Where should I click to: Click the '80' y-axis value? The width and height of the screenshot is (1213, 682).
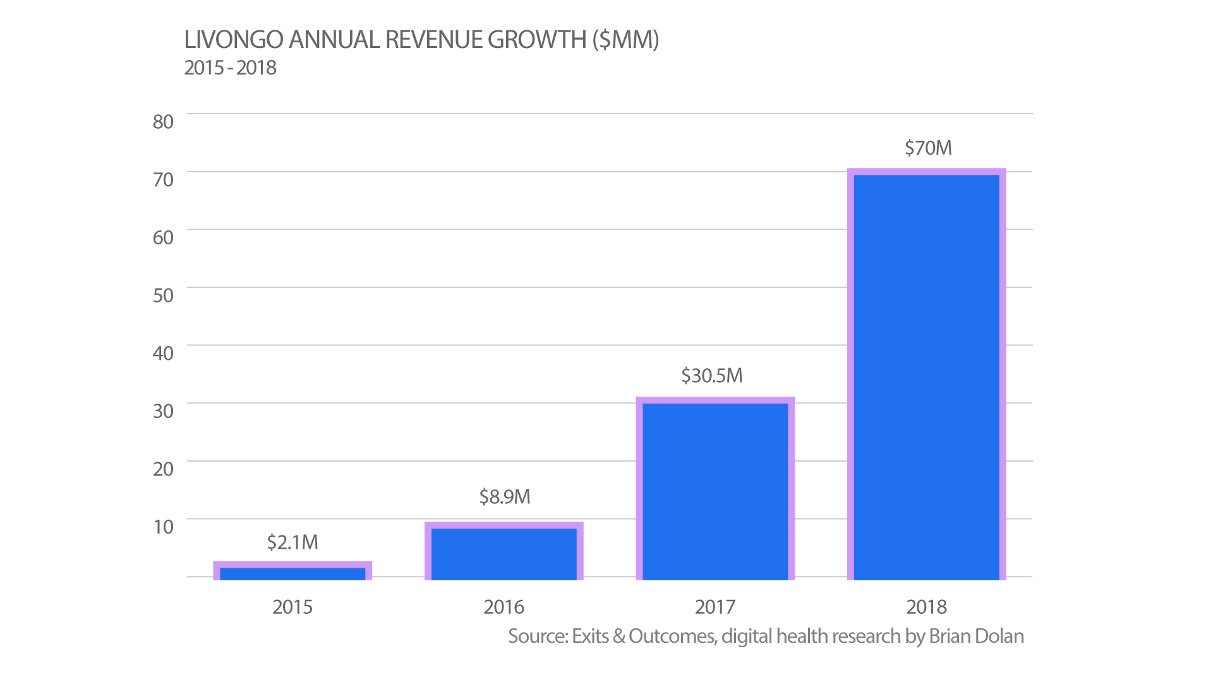pyautogui.click(x=163, y=122)
